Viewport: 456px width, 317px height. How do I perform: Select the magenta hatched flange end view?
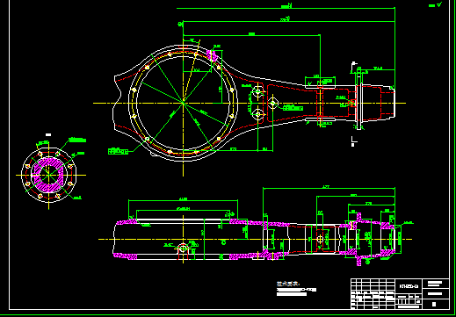pyautogui.click(x=48, y=175)
